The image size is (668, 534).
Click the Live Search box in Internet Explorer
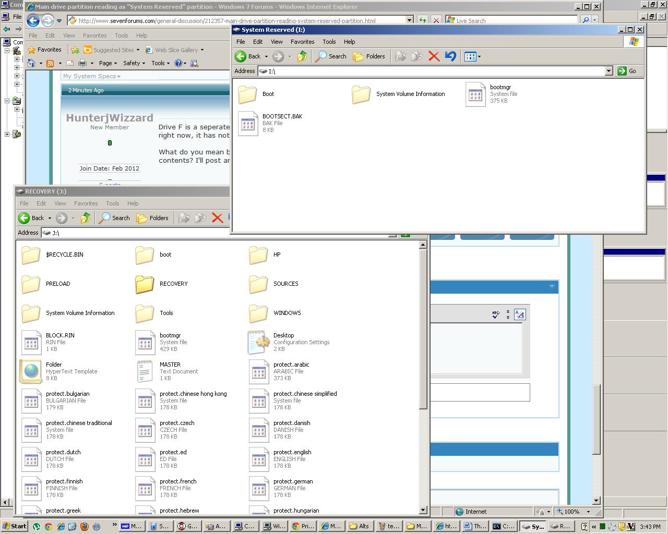pos(511,21)
